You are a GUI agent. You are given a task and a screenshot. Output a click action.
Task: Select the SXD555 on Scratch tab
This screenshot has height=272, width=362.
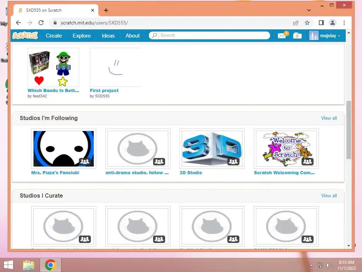[56, 10]
